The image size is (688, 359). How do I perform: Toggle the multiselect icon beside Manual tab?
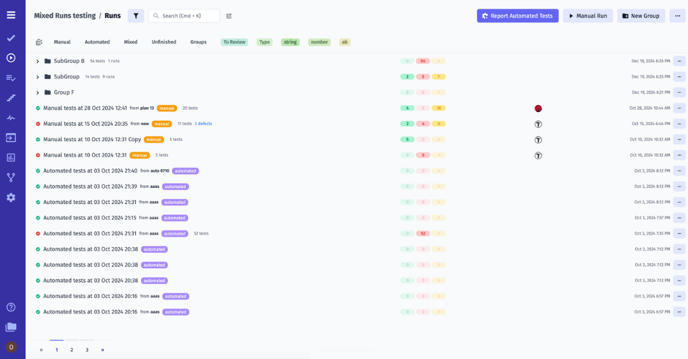[x=39, y=42]
